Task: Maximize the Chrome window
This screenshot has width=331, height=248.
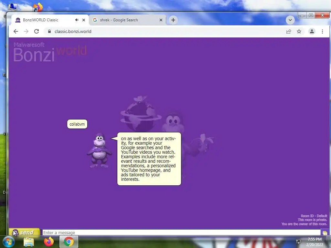Action: click(311, 15)
